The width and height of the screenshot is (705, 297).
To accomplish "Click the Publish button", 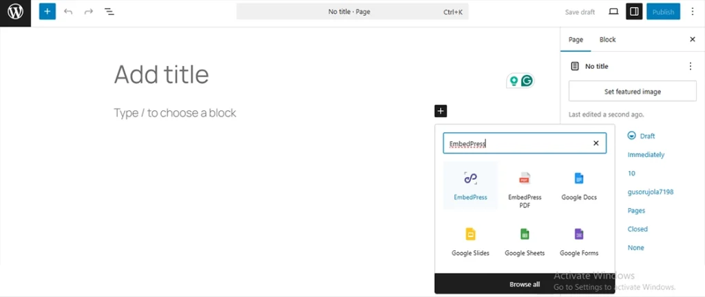I will [x=663, y=12].
